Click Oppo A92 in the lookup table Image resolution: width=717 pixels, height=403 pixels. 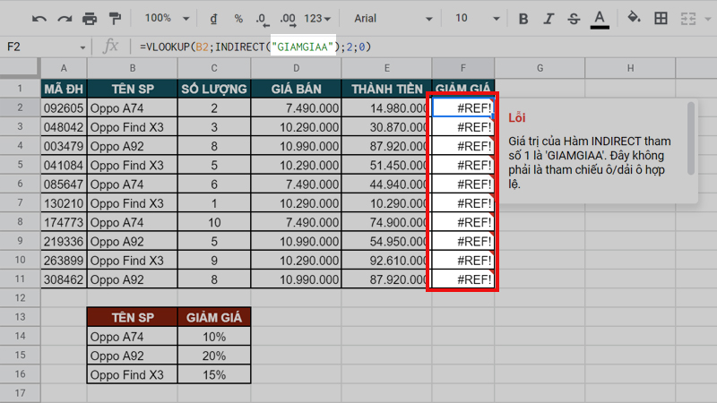(132, 356)
